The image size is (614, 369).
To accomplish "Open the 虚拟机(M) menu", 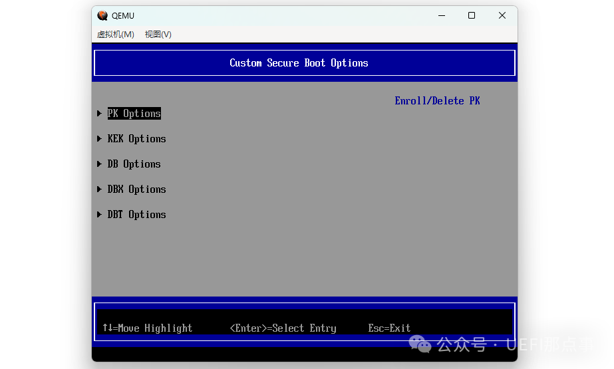I will 115,34.
